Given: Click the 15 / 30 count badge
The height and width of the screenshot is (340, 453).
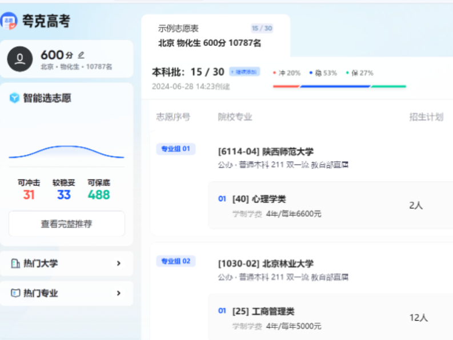Looking at the screenshot, I should tap(262, 29).
